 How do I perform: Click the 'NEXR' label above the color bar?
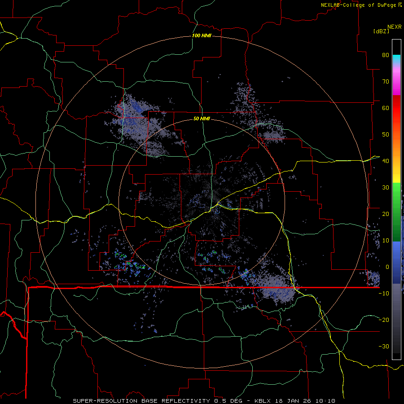[395, 27]
